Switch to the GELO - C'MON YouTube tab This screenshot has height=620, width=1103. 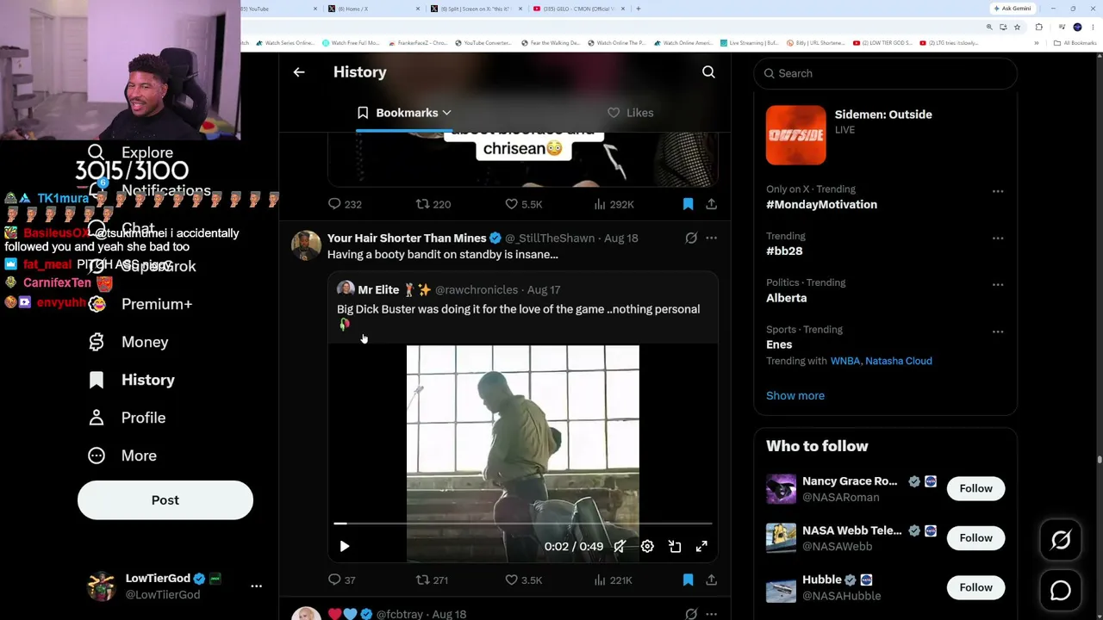579,9
